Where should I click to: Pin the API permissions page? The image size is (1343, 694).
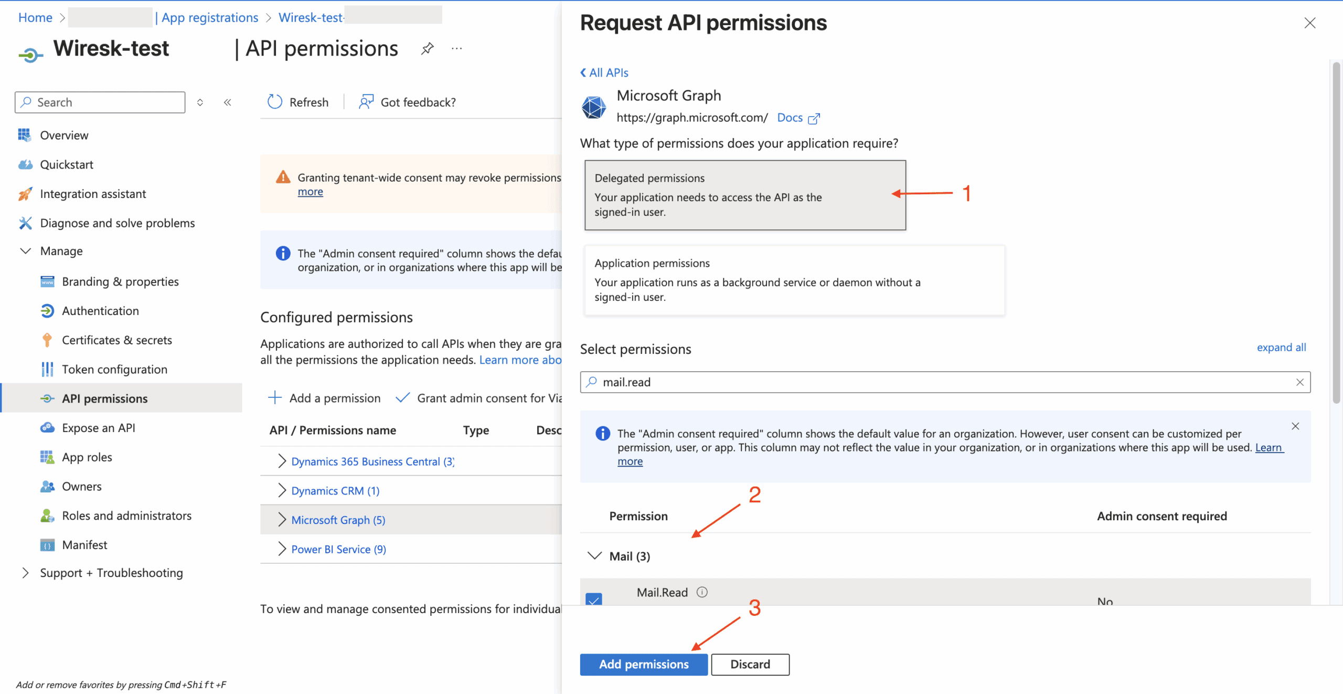pyautogui.click(x=428, y=49)
